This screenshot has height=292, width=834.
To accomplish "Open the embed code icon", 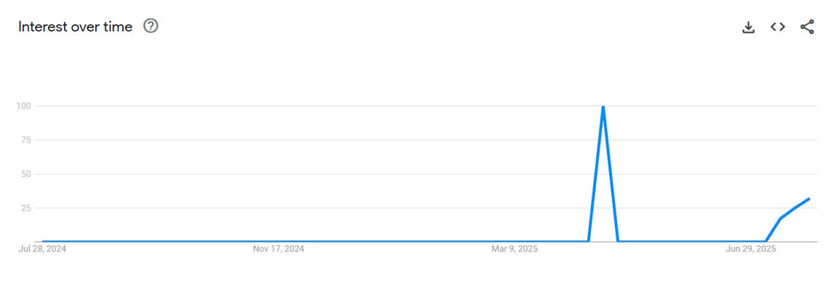I will tap(778, 27).
